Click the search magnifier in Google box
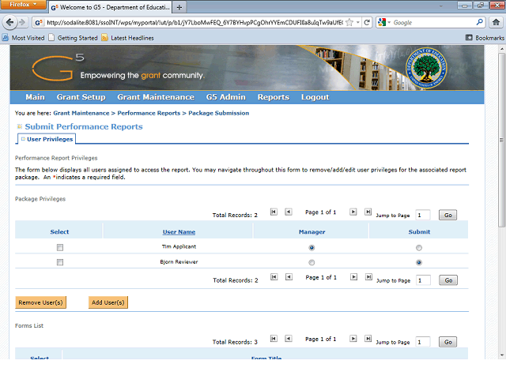The width and height of the screenshot is (506, 379). point(480,22)
